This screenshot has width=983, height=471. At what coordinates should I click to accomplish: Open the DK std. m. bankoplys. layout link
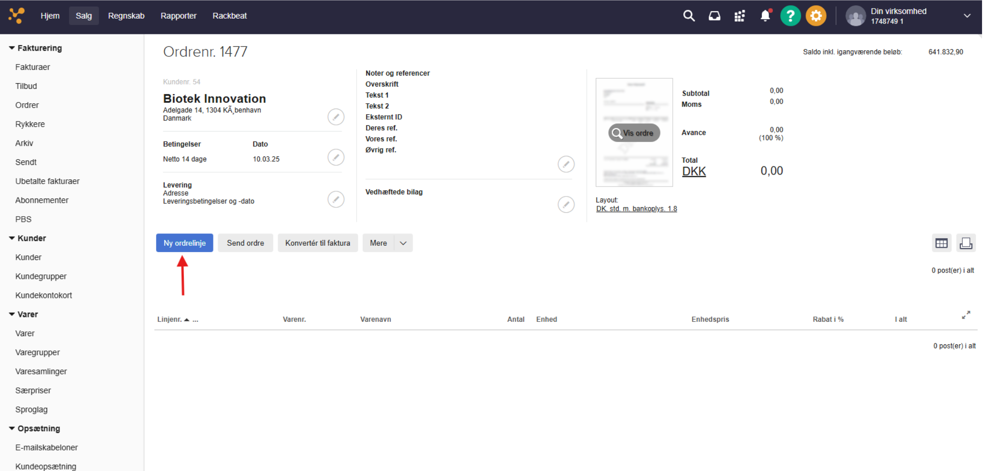[636, 208]
